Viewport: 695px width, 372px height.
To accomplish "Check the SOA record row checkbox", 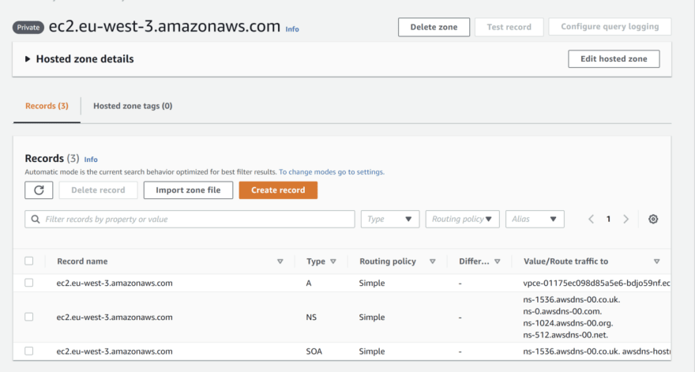I will (x=28, y=351).
